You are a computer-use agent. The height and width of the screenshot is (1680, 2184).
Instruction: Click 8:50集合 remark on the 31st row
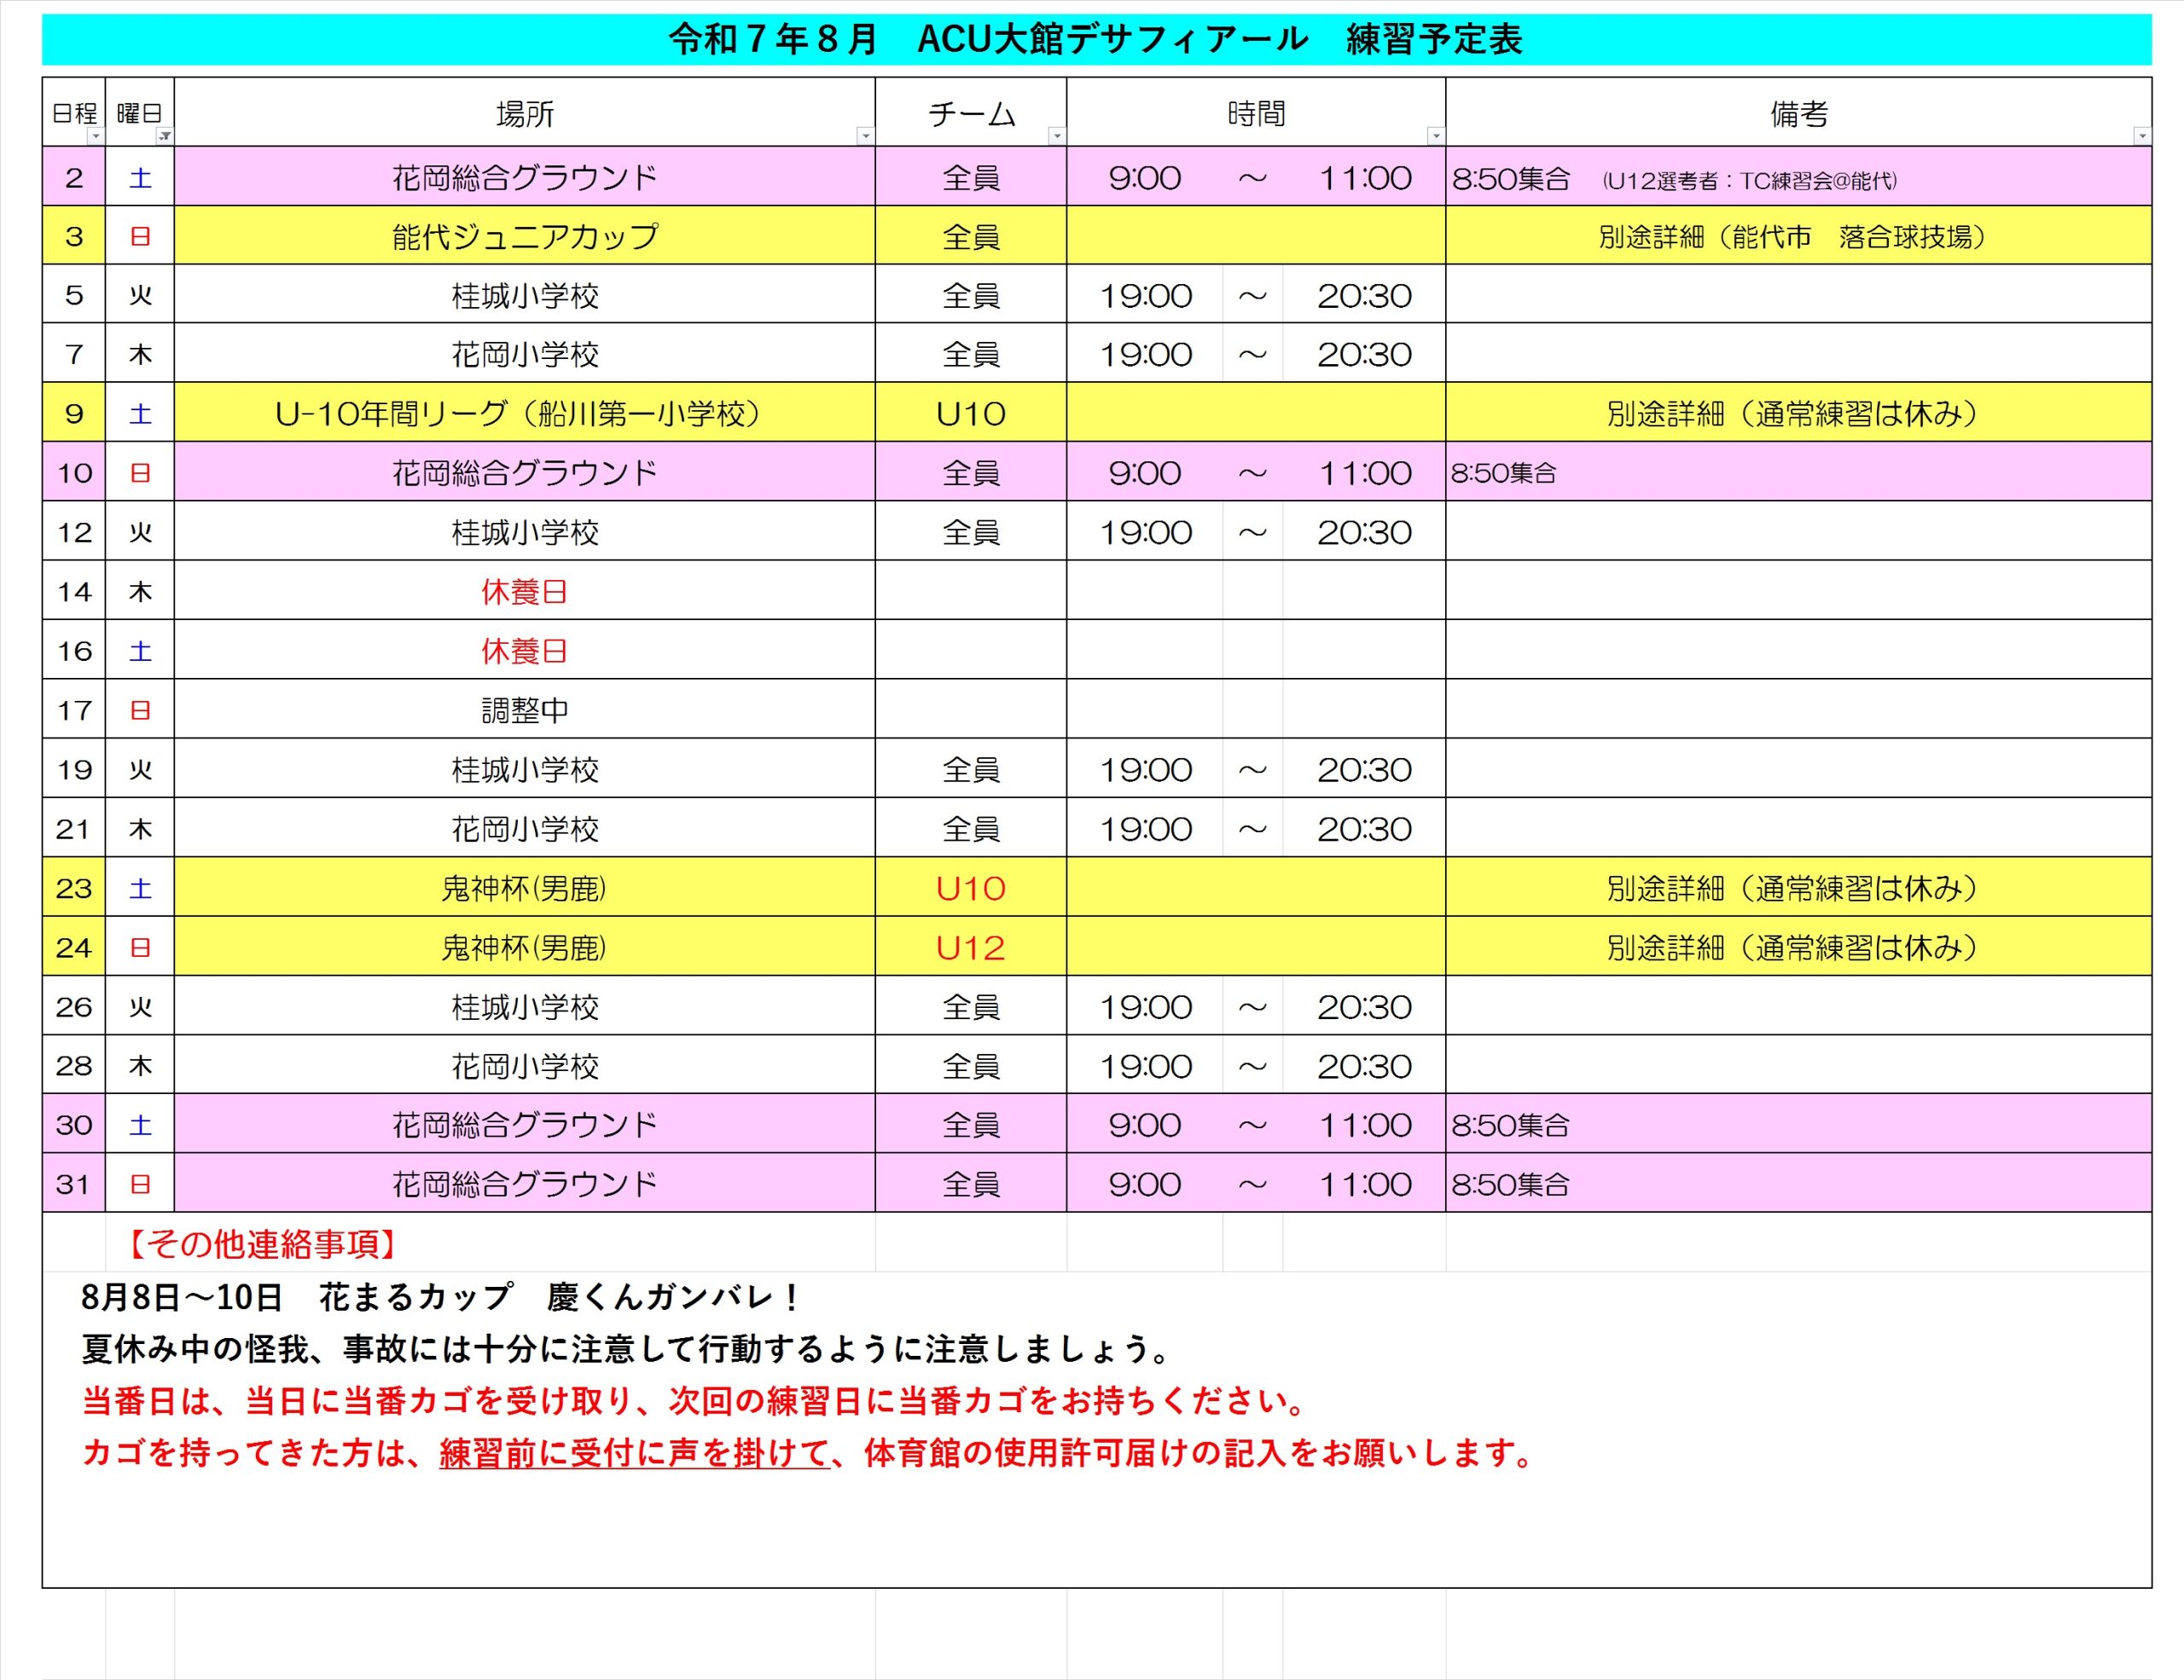pos(1798,1184)
